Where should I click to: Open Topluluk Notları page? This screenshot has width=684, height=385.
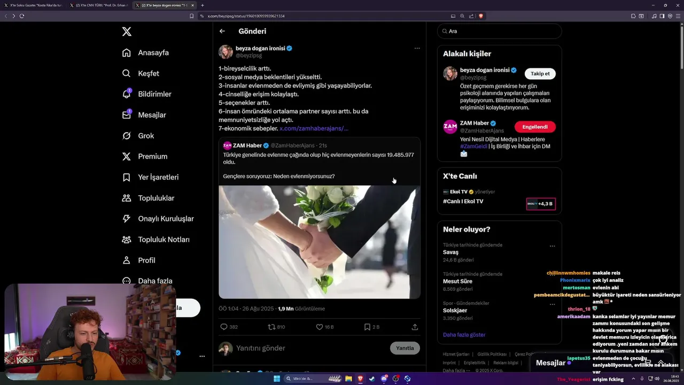point(156,240)
